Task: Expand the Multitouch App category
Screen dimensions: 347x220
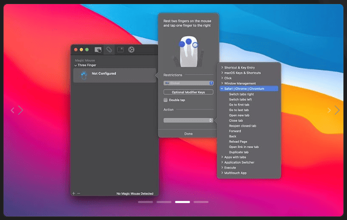Action: click(222, 173)
